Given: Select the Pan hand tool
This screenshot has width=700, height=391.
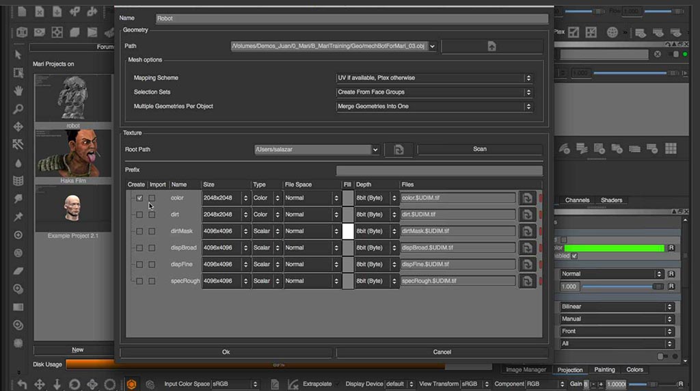Looking at the screenshot, I should [18, 91].
